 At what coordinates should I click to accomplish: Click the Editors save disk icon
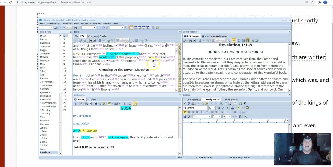185,116
